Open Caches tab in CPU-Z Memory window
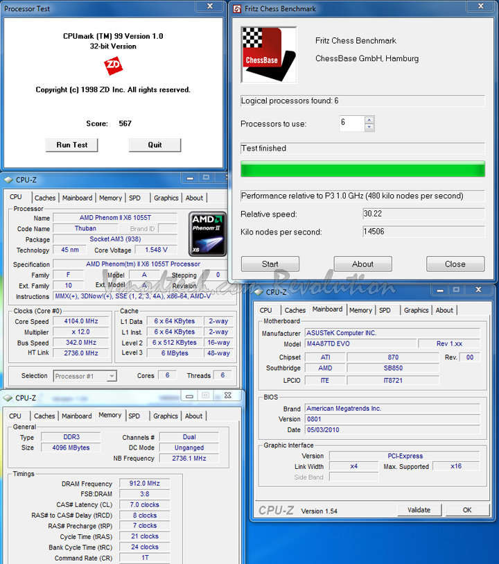The width and height of the screenshot is (499, 564). [x=44, y=416]
